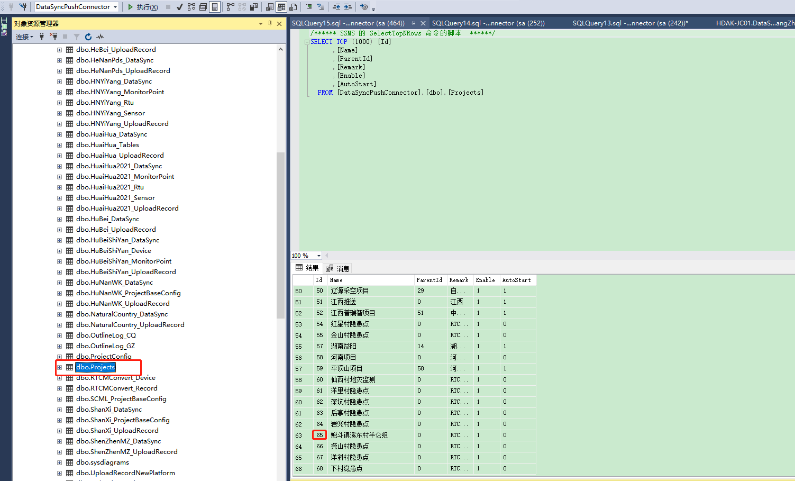The height and width of the screenshot is (481, 795).
Task: Click the decrease indent toolbar icon
Action: click(x=336, y=7)
